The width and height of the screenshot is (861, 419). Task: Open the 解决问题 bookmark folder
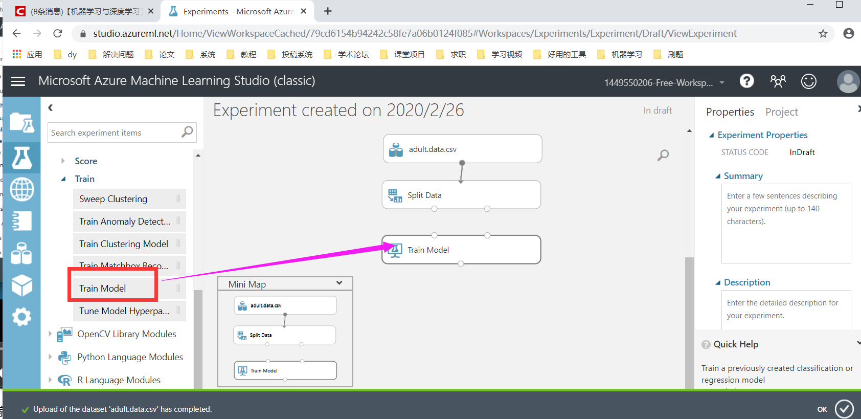click(111, 54)
